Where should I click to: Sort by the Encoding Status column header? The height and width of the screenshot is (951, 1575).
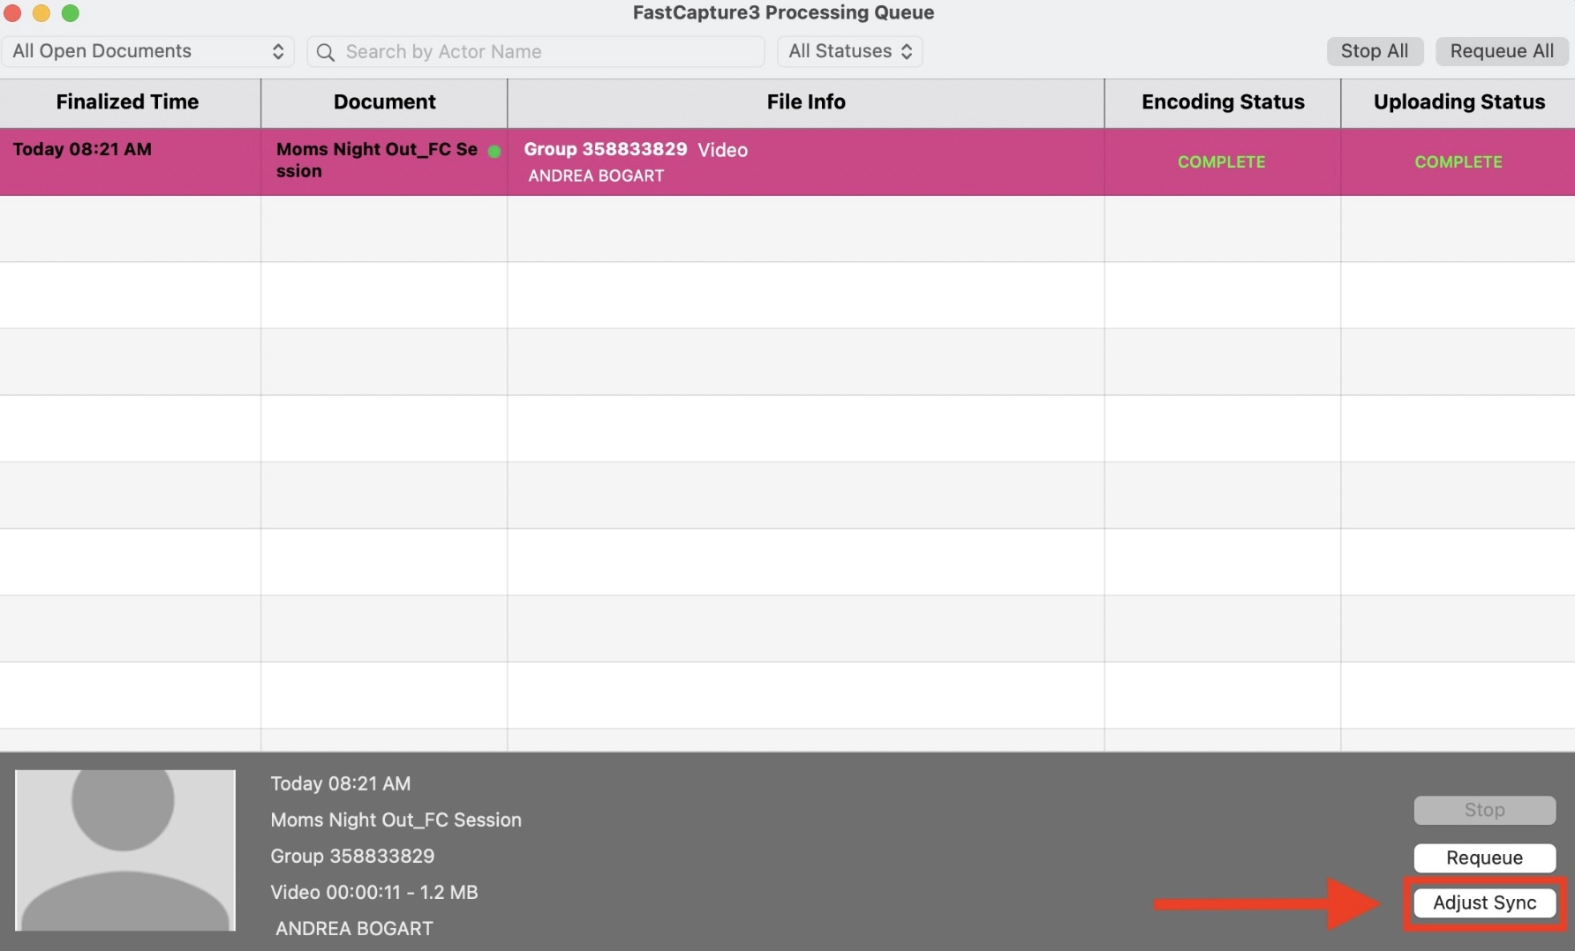[1222, 102]
